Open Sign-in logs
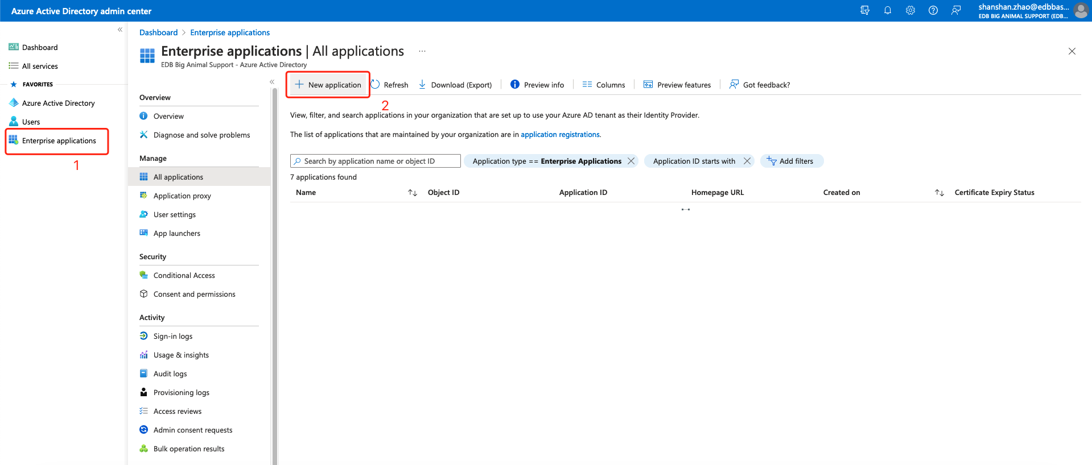Image resolution: width=1092 pixels, height=465 pixels. [172, 336]
